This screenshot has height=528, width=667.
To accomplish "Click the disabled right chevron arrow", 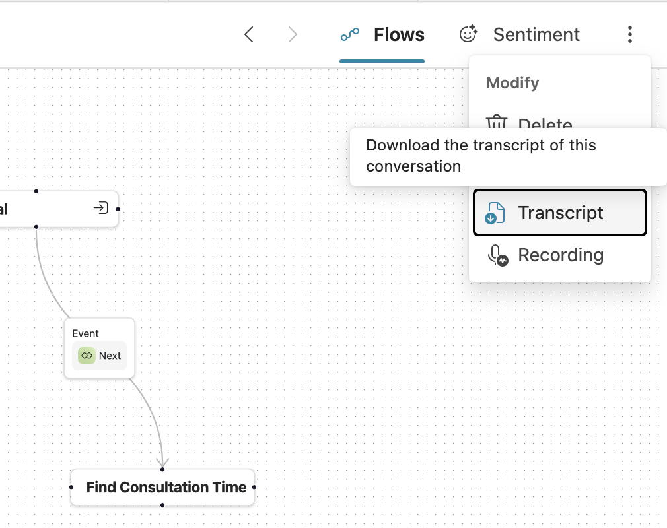I will click(292, 34).
